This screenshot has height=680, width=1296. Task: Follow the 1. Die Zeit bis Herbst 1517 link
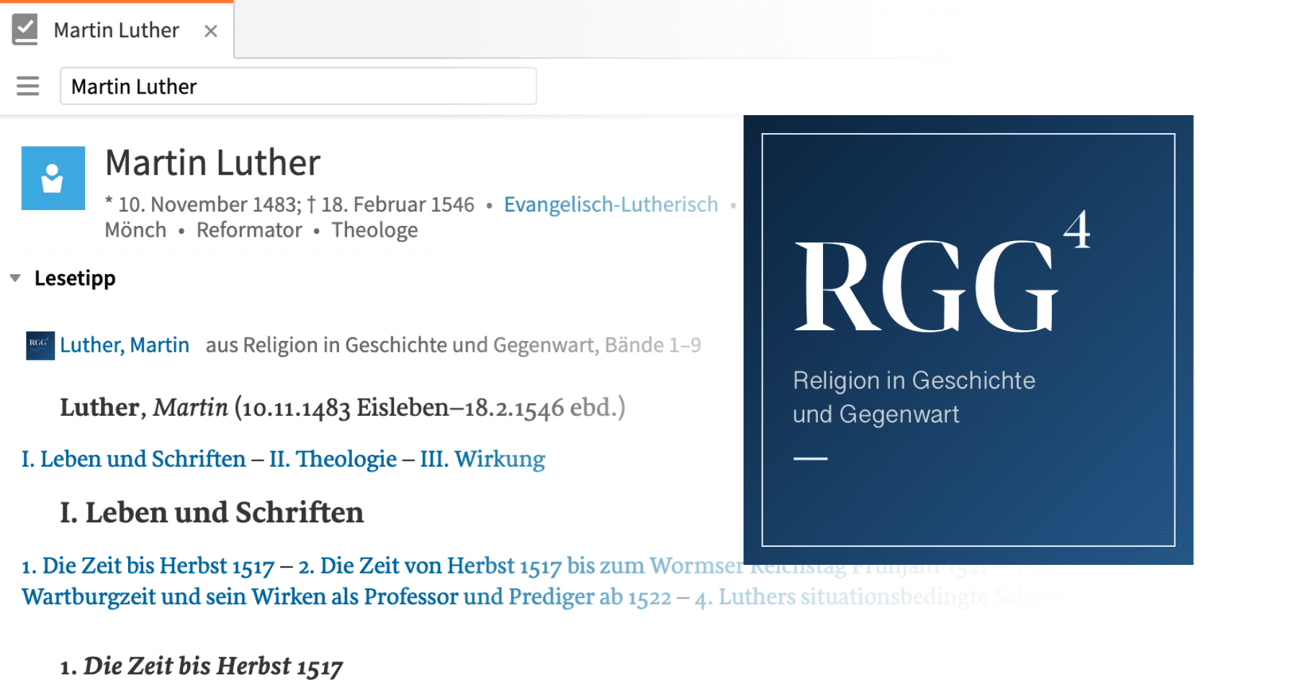[x=148, y=566]
